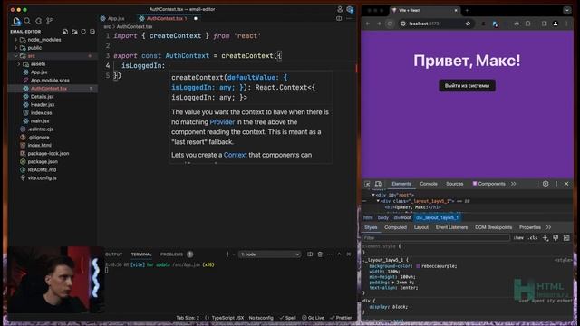Open vite.config.js in the file explorer
Screen dimensions: 580x326
[x=43, y=177]
